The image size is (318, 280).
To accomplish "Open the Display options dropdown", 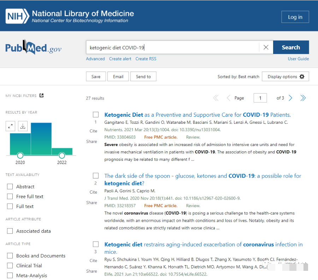I will 285,77.
